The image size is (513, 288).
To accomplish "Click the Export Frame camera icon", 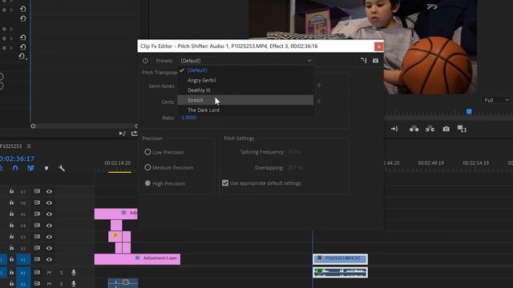I will [x=446, y=129].
